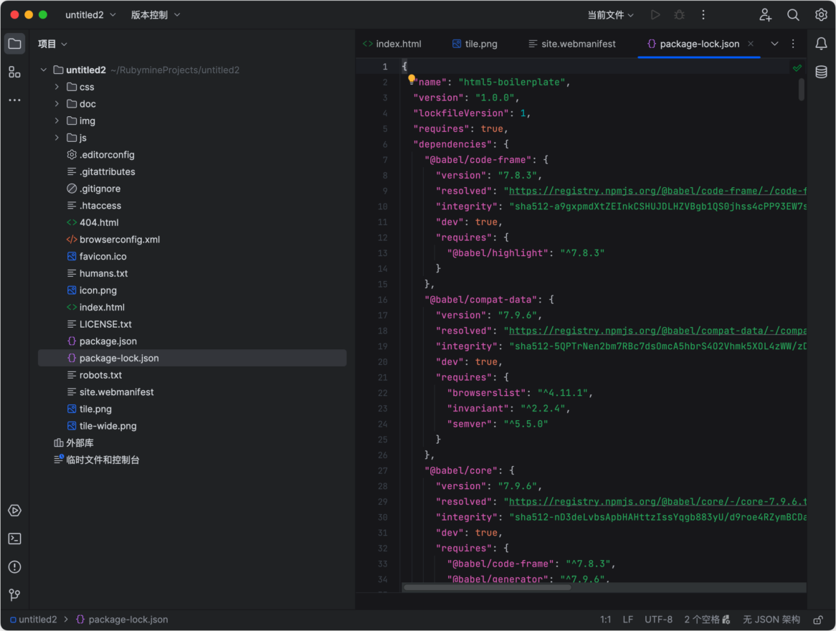This screenshot has height=631, width=836.
Task: Click the LF line separator widget
Action: [x=628, y=620]
